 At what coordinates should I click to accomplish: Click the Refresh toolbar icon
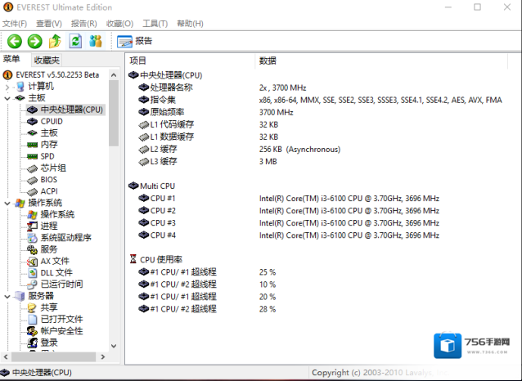click(75, 41)
